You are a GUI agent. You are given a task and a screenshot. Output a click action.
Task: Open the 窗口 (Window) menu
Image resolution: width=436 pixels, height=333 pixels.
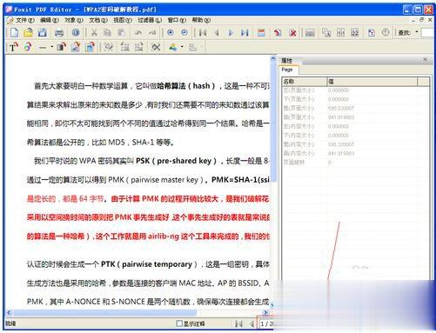tap(177, 20)
